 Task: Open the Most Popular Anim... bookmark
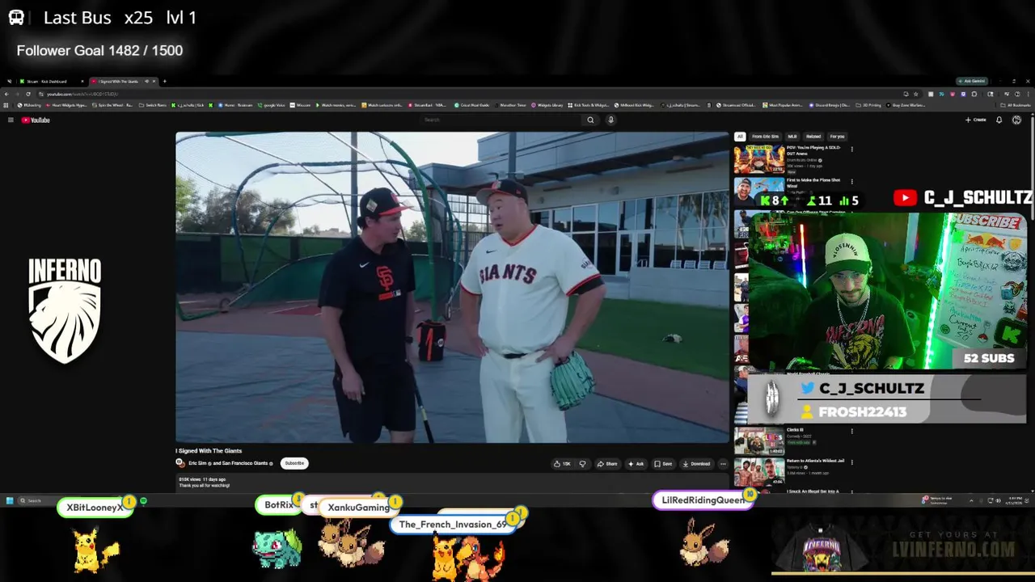[782, 105]
